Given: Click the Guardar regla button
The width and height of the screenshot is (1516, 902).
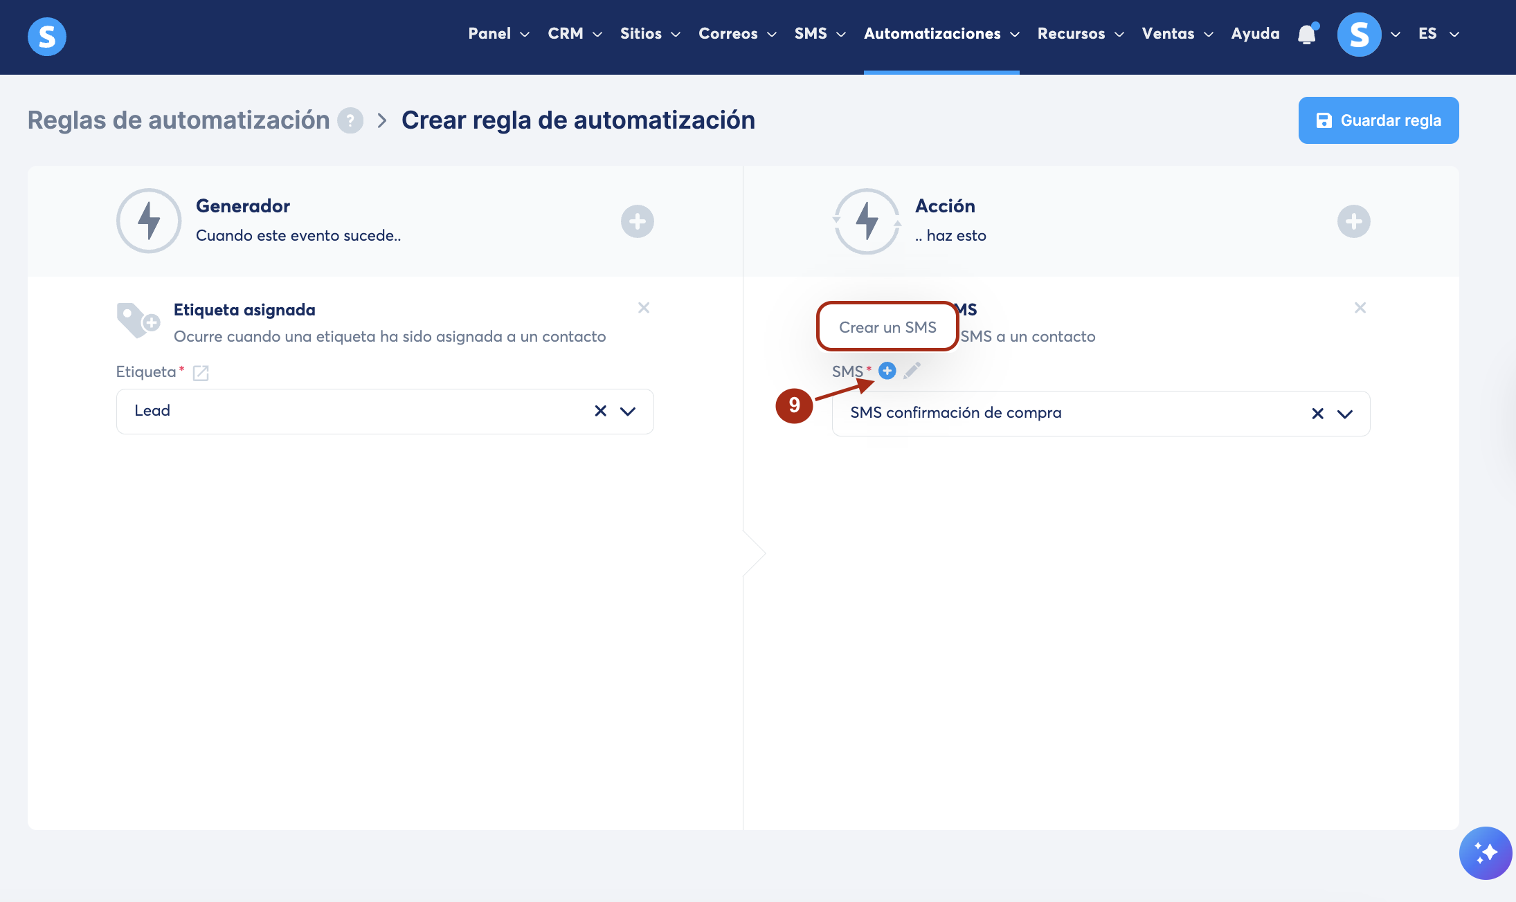Looking at the screenshot, I should click(x=1378, y=120).
